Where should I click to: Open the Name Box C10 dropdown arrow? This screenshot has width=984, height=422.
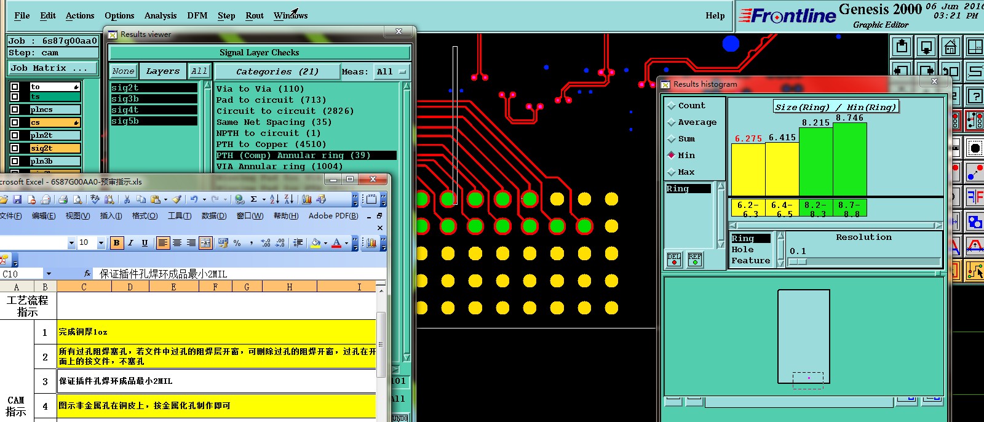point(49,274)
